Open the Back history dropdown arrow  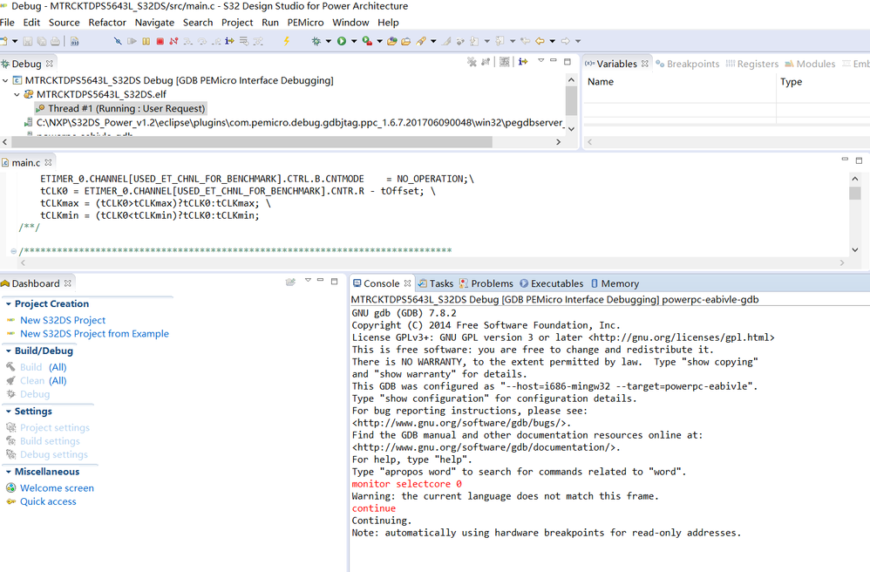[552, 41]
